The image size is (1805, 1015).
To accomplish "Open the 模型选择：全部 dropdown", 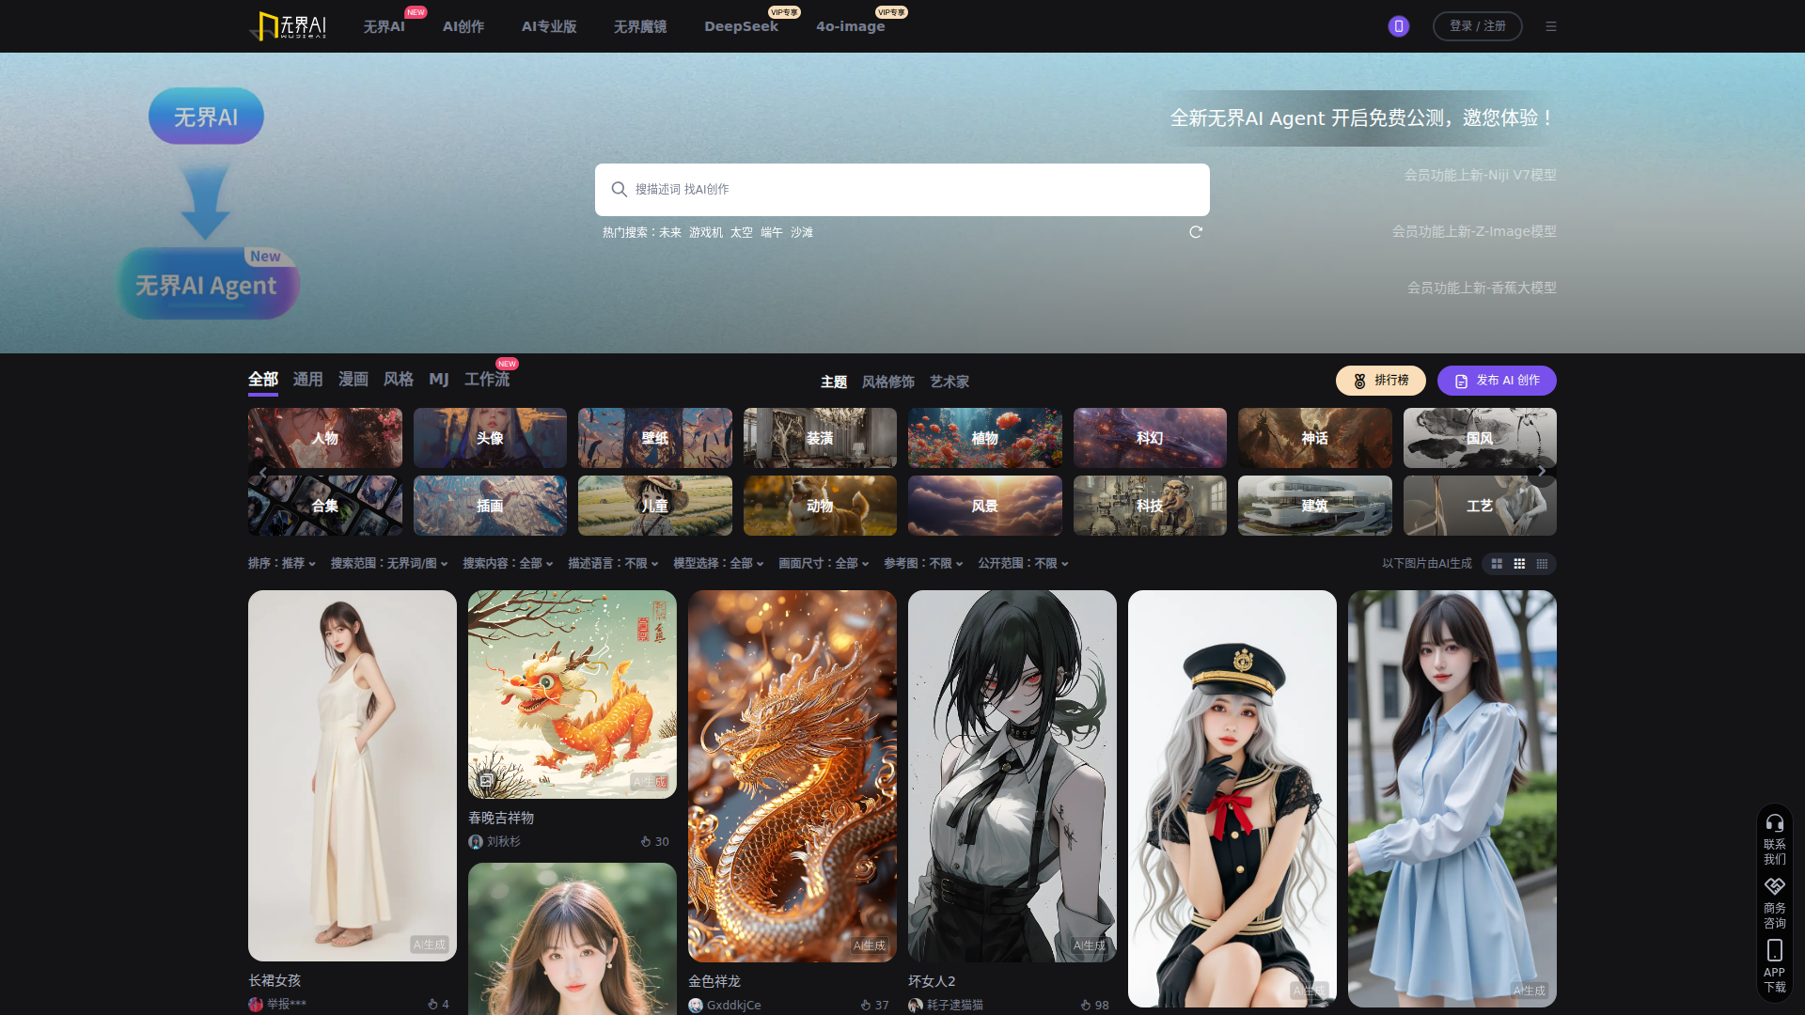I will (x=717, y=564).
